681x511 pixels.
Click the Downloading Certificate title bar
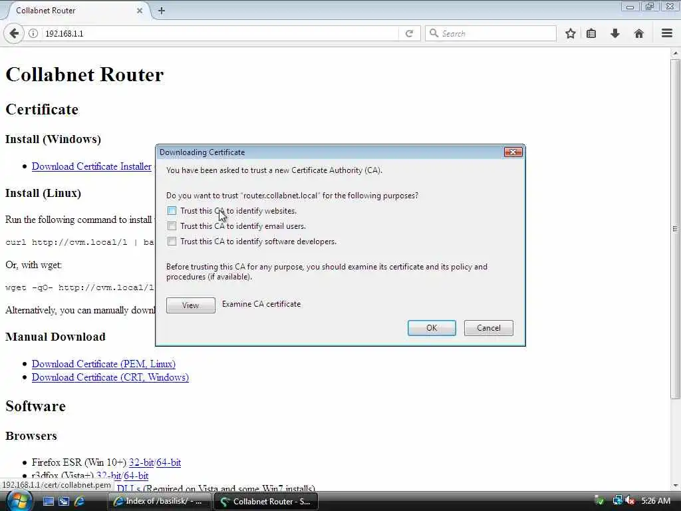coord(330,152)
